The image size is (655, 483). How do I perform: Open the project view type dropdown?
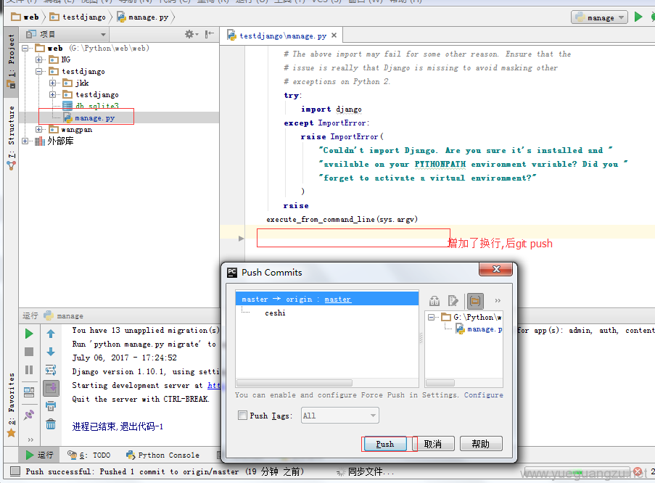[66, 34]
